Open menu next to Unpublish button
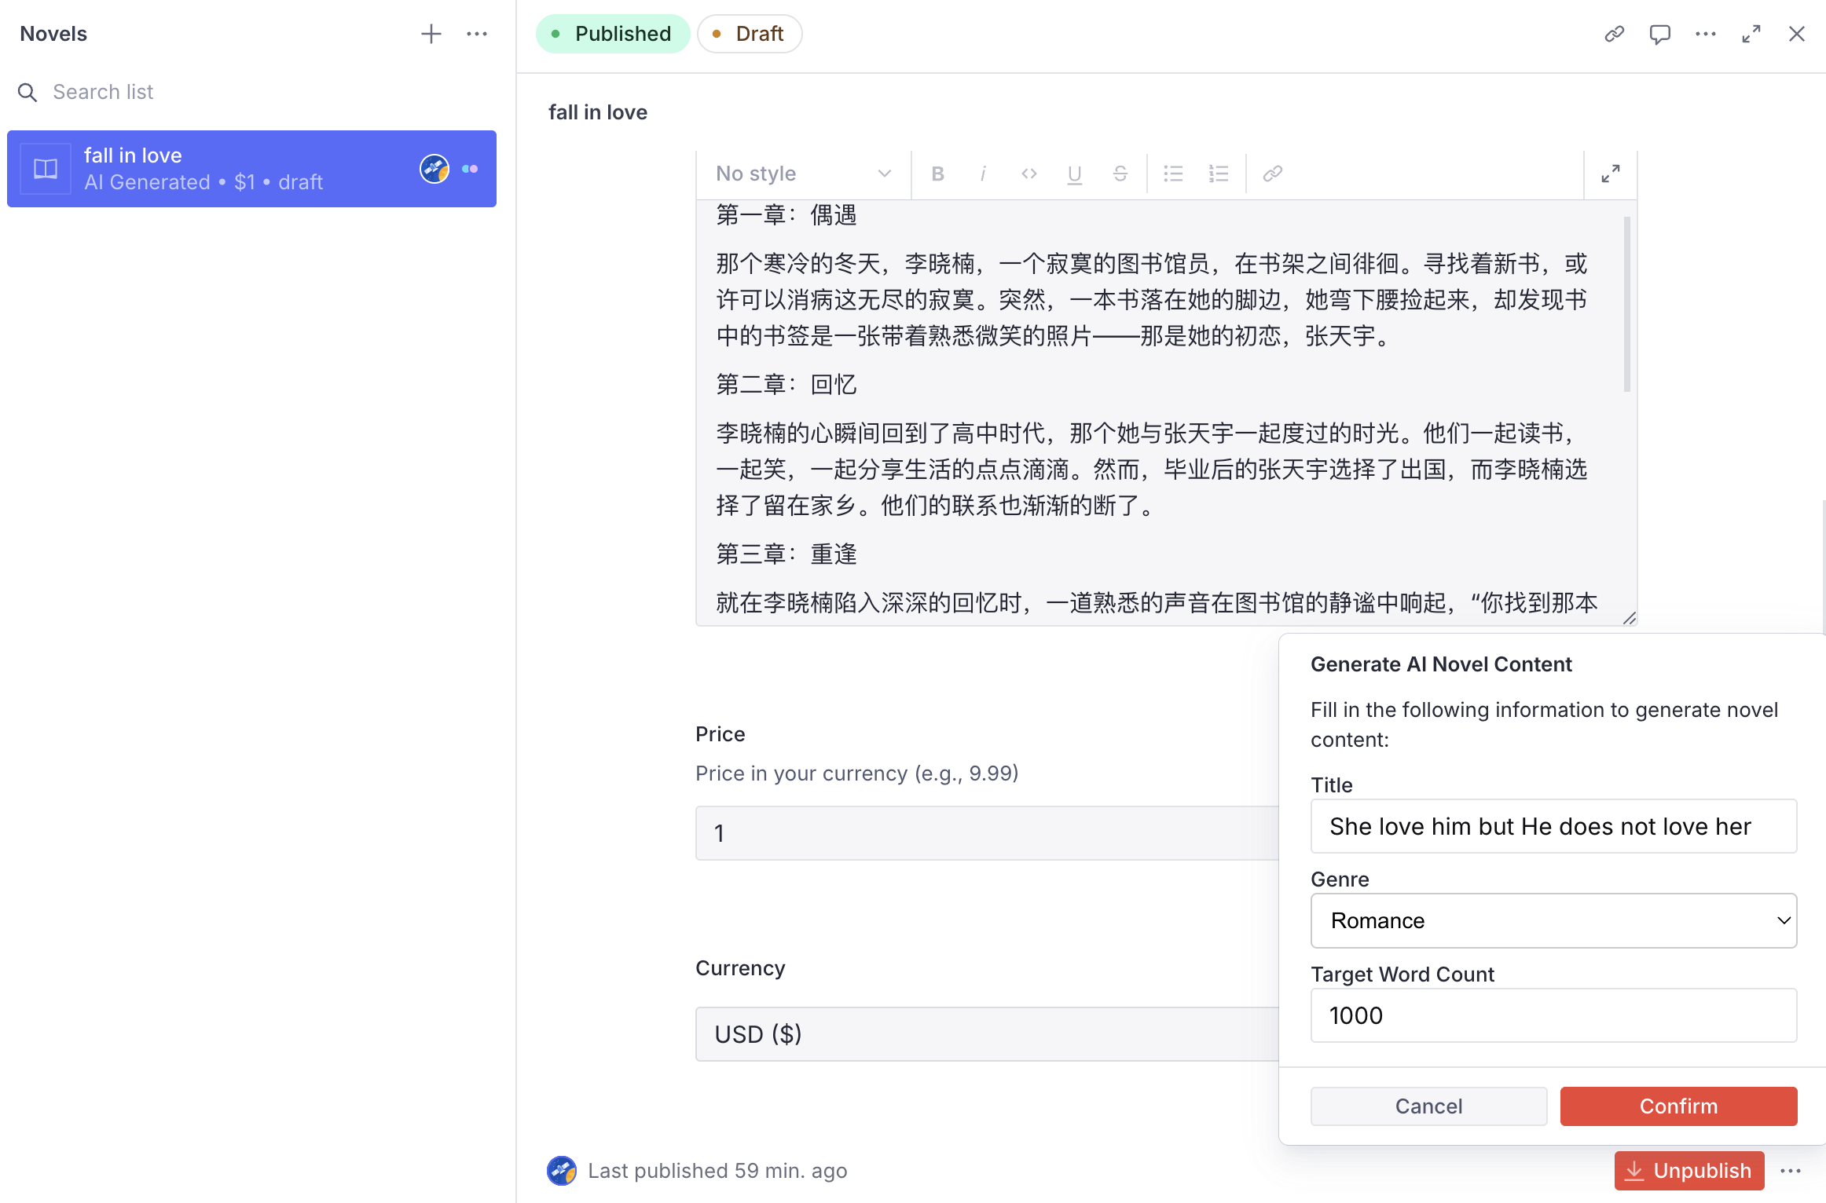Screen dimensions: 1826x1203 [1791, 1171]
